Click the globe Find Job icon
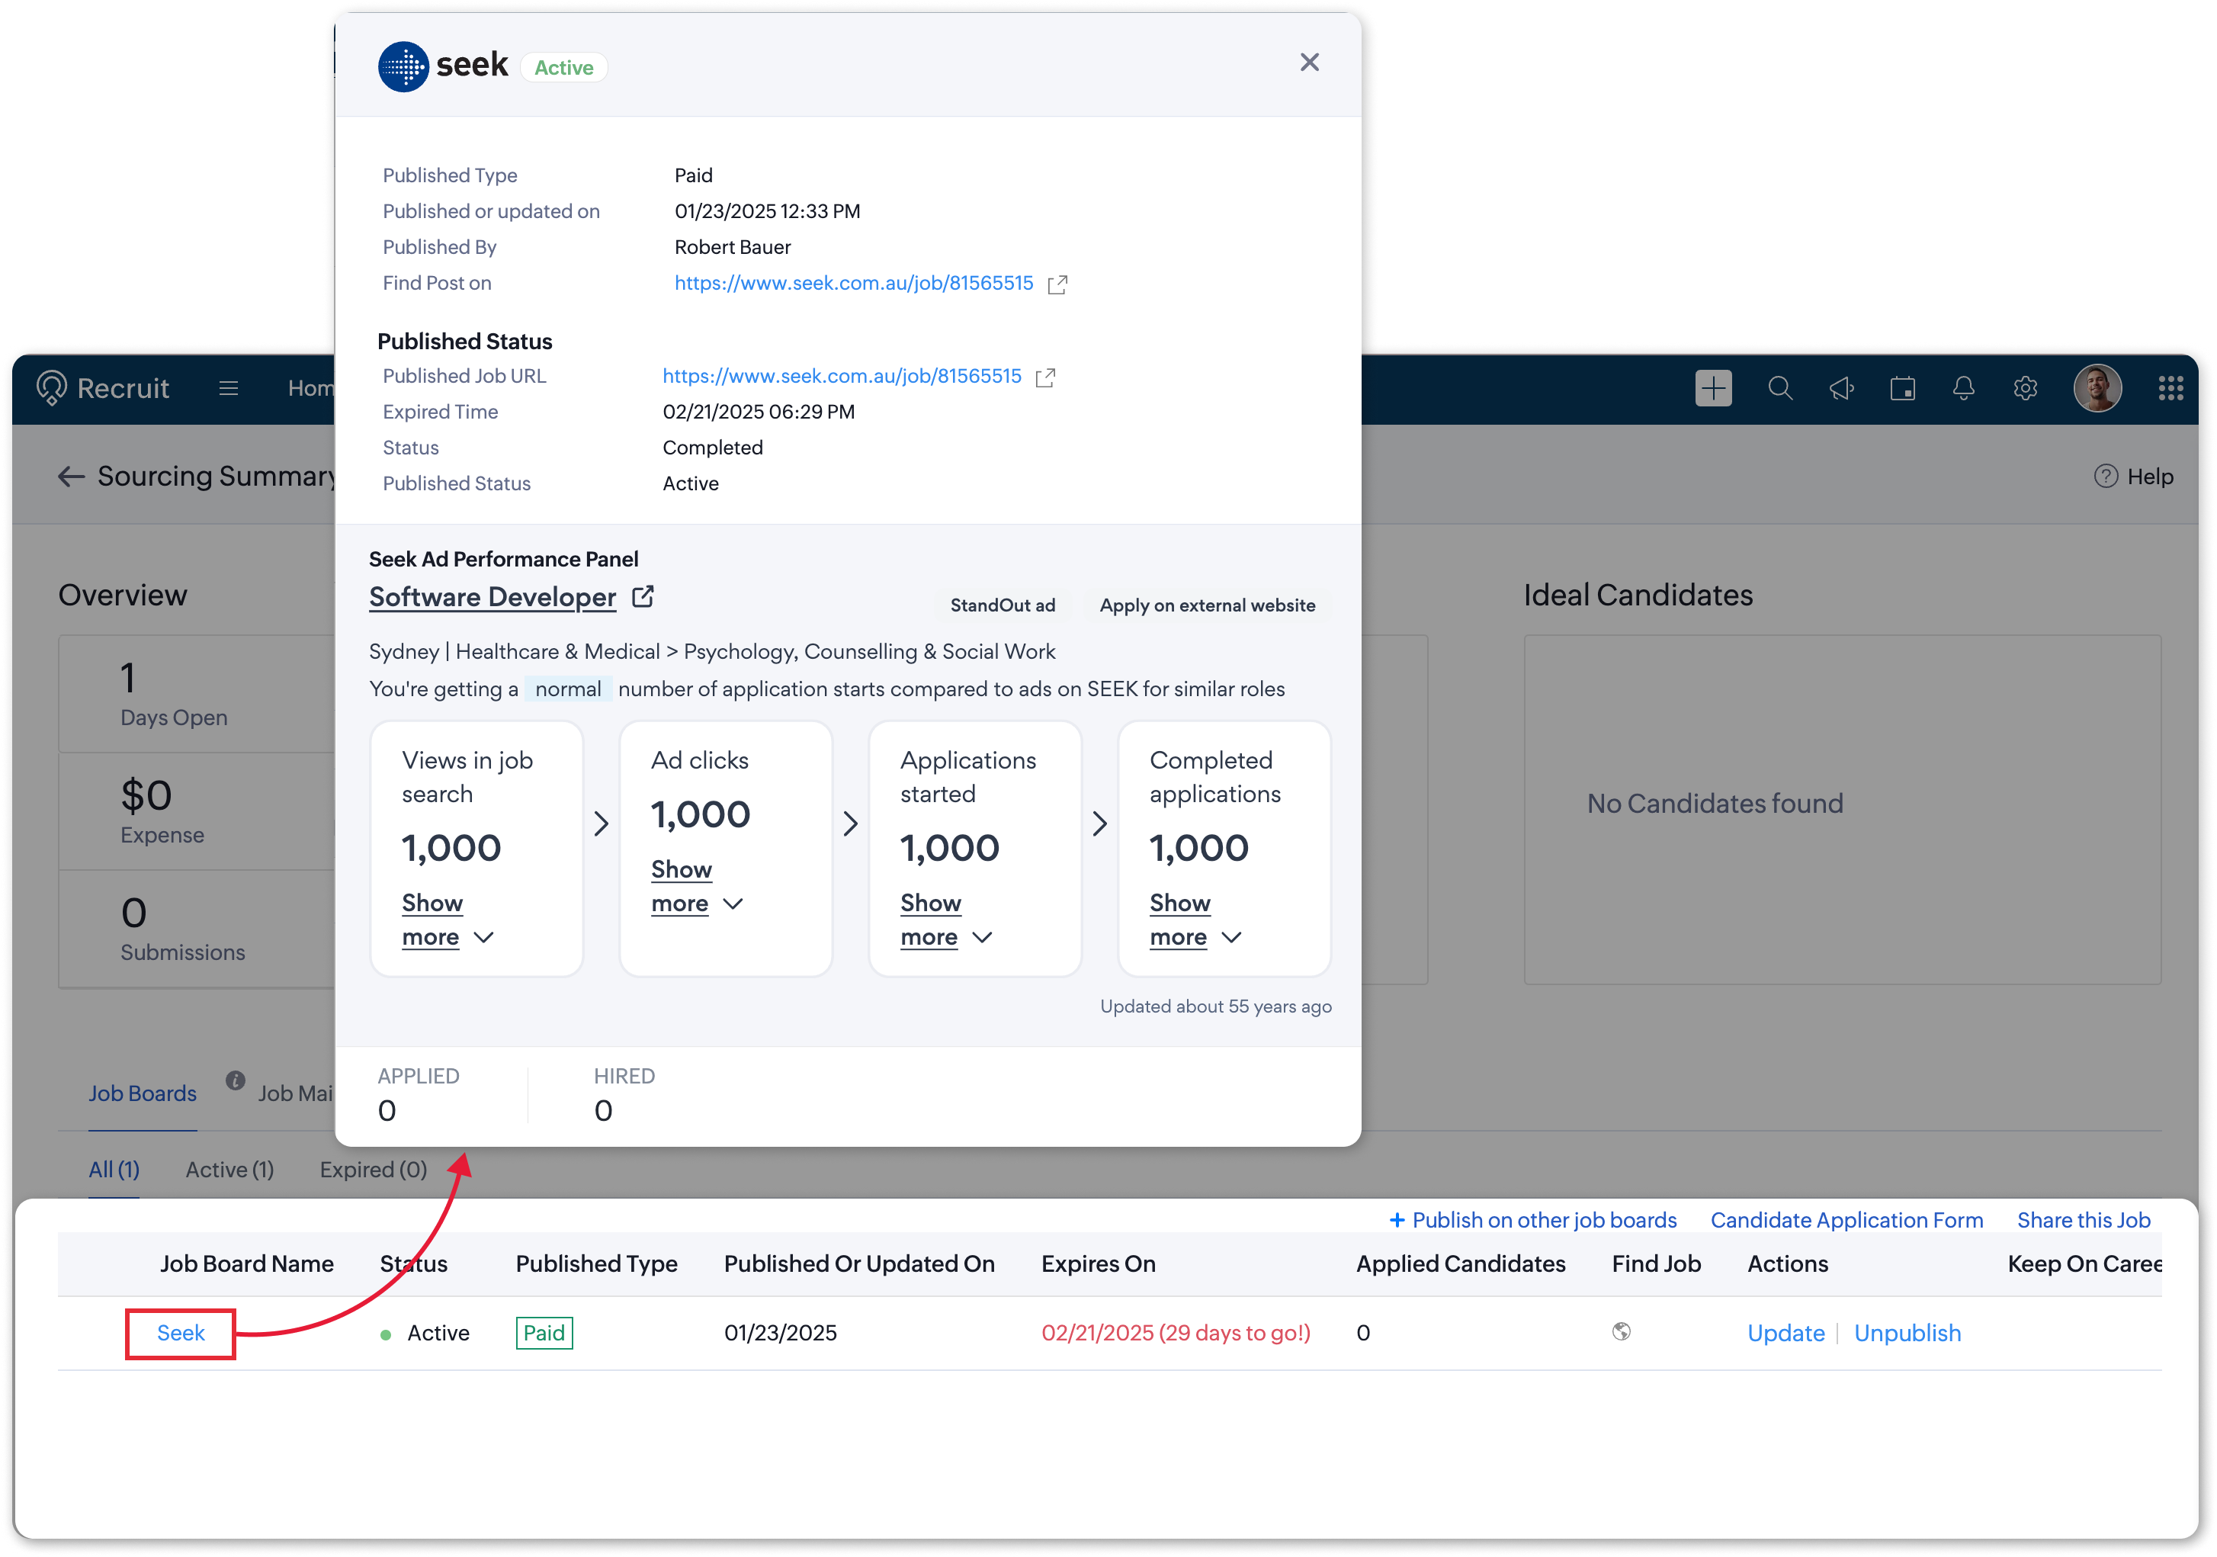Viewport: 2217px width, 1557px height. [x=1622, y=1332]
